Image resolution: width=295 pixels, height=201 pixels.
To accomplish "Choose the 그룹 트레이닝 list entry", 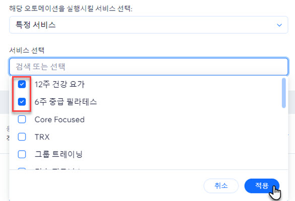I will (59, 154).
